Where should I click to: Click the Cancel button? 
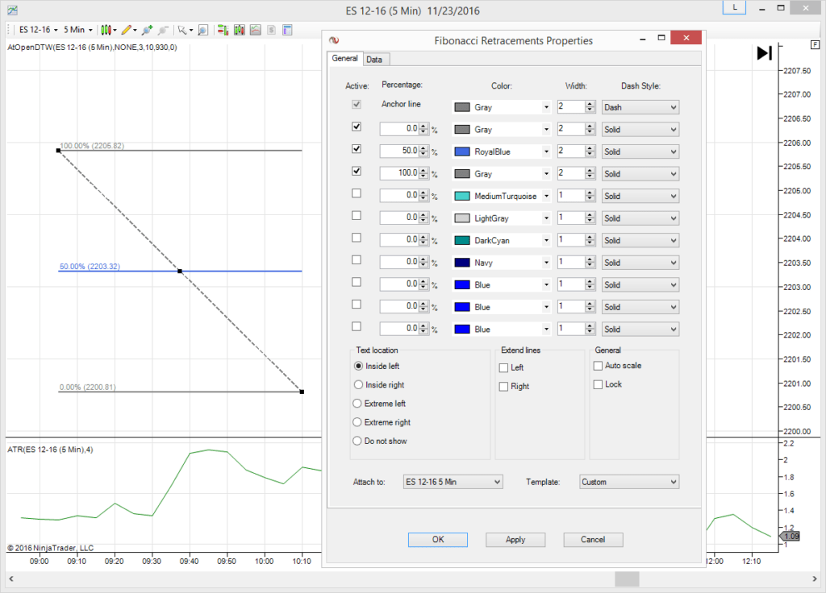pyautogui.click(x=593, y=539)
